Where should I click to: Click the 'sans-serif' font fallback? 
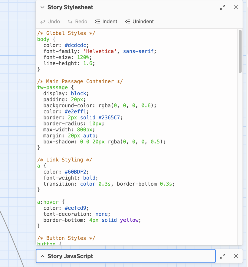(138, 51)
